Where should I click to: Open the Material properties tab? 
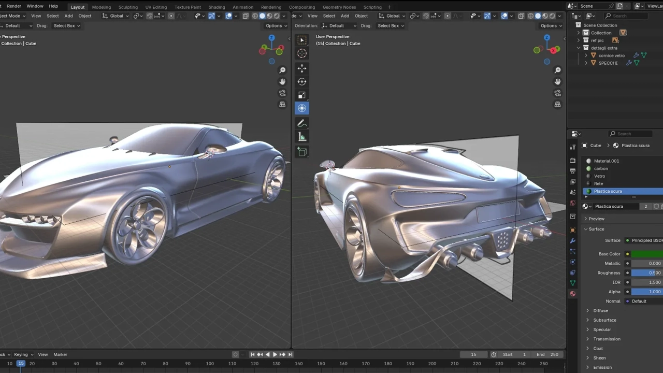tap(572, 294)
